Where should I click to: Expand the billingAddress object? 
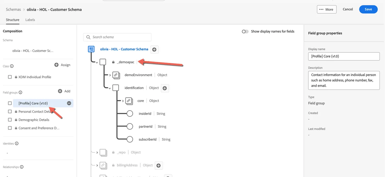click(x=97, y=165)
